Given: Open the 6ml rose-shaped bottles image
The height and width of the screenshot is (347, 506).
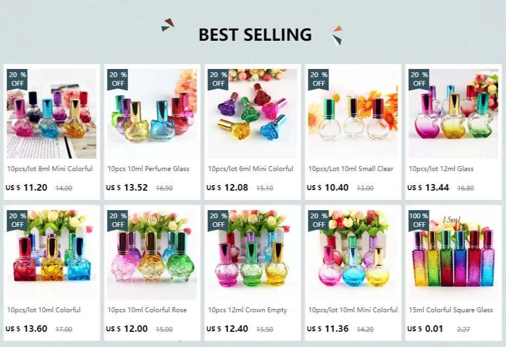Looking at the screenshot, I should 252,113.
